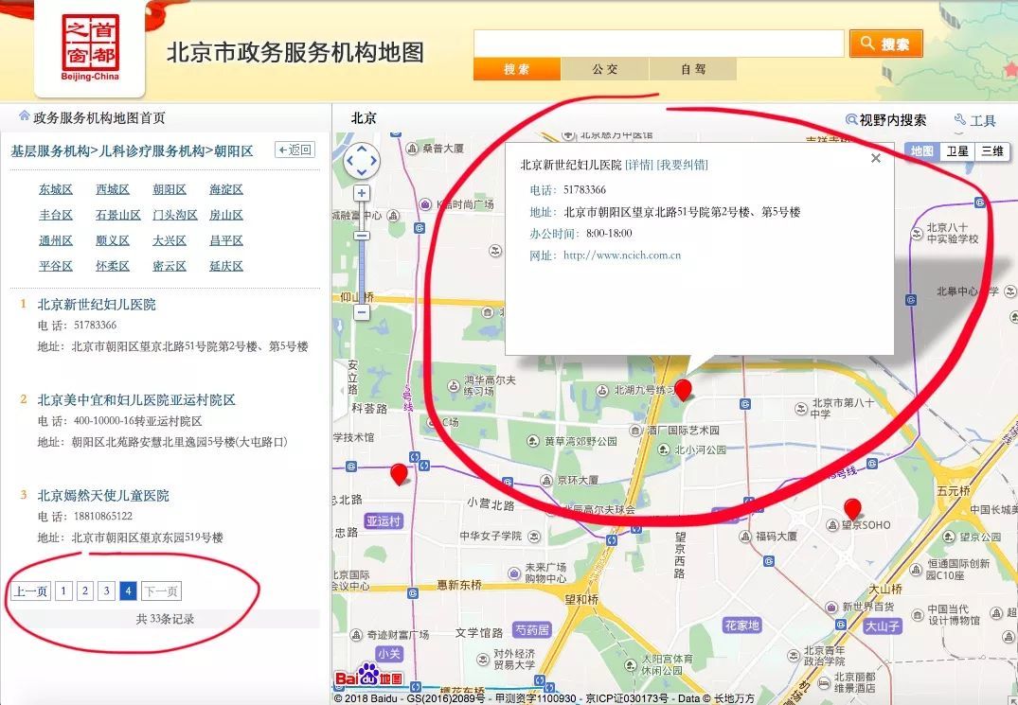This screenshot has width=1018, height=705.
Task: Click the 中国当代设计博物馆 museum icon
Action: pyautogui.click(x=917, y=614)
